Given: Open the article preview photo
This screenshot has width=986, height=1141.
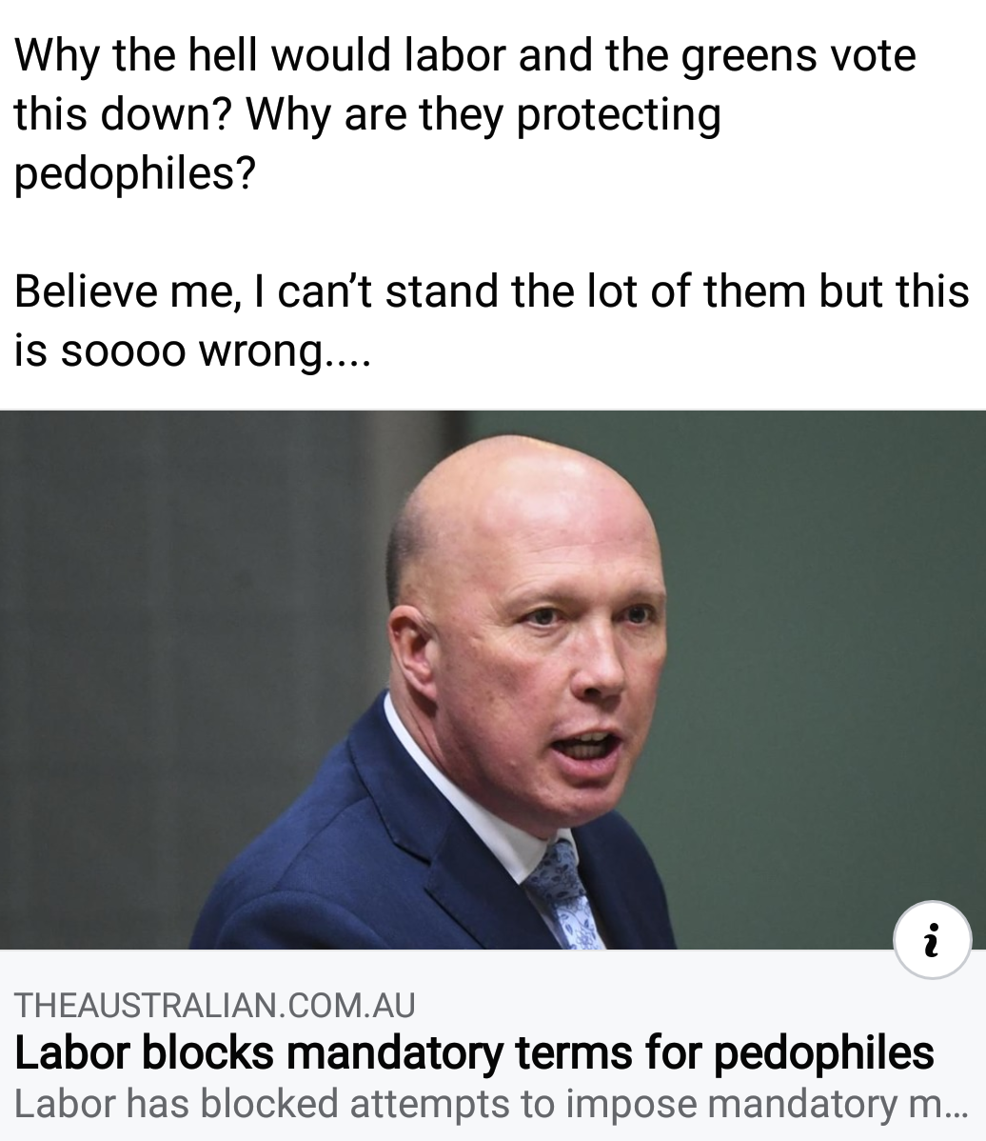Looking at the screenshot, I should click(x=493, y=680).
